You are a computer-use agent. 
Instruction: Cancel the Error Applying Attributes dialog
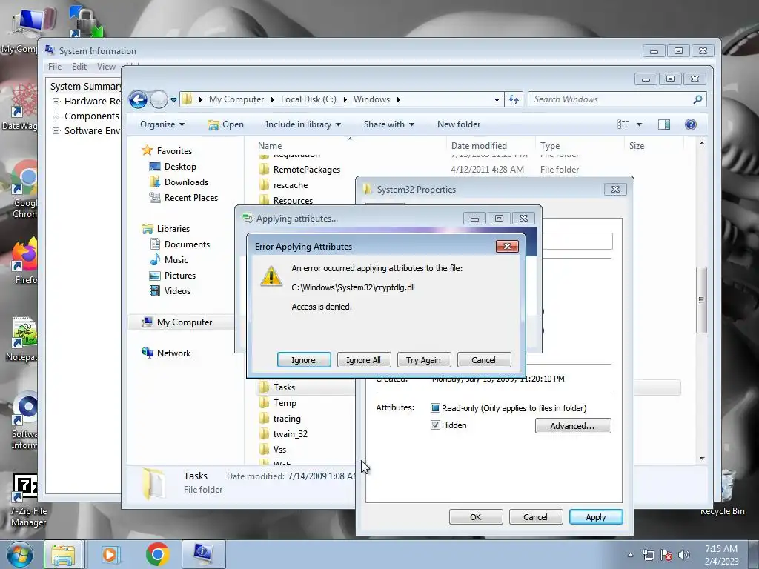click(483, 360)
